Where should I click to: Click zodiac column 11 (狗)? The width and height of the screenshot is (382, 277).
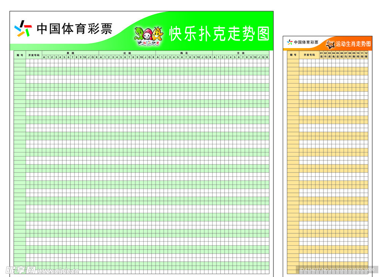[362, 55]
